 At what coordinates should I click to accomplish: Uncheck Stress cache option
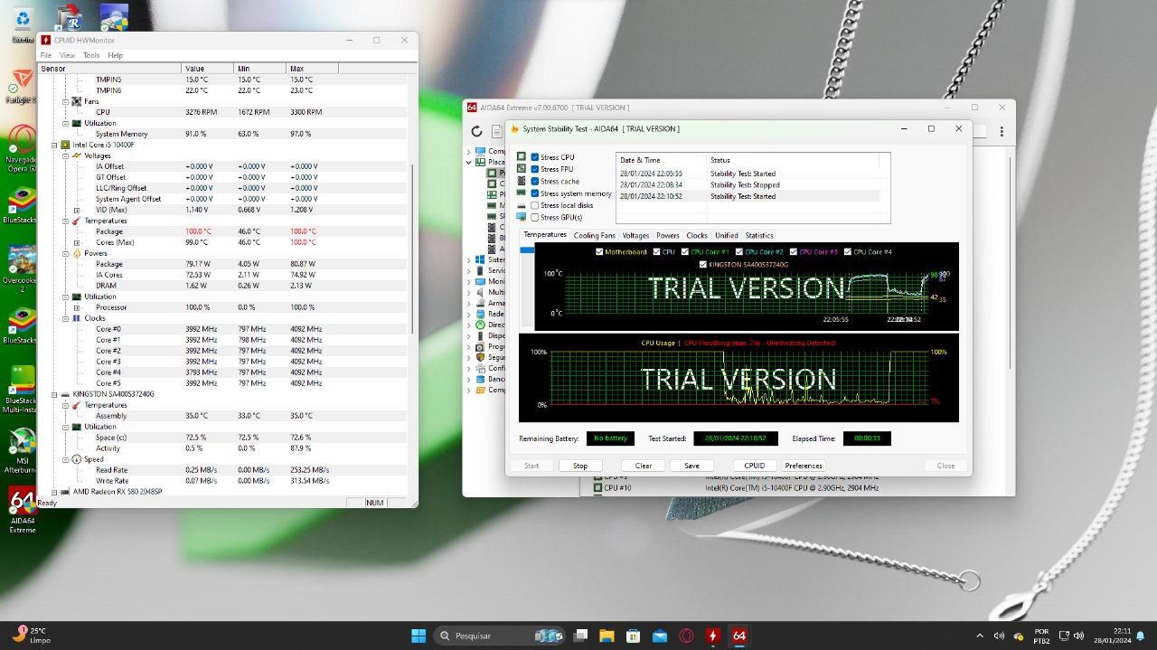click(535, 181)
